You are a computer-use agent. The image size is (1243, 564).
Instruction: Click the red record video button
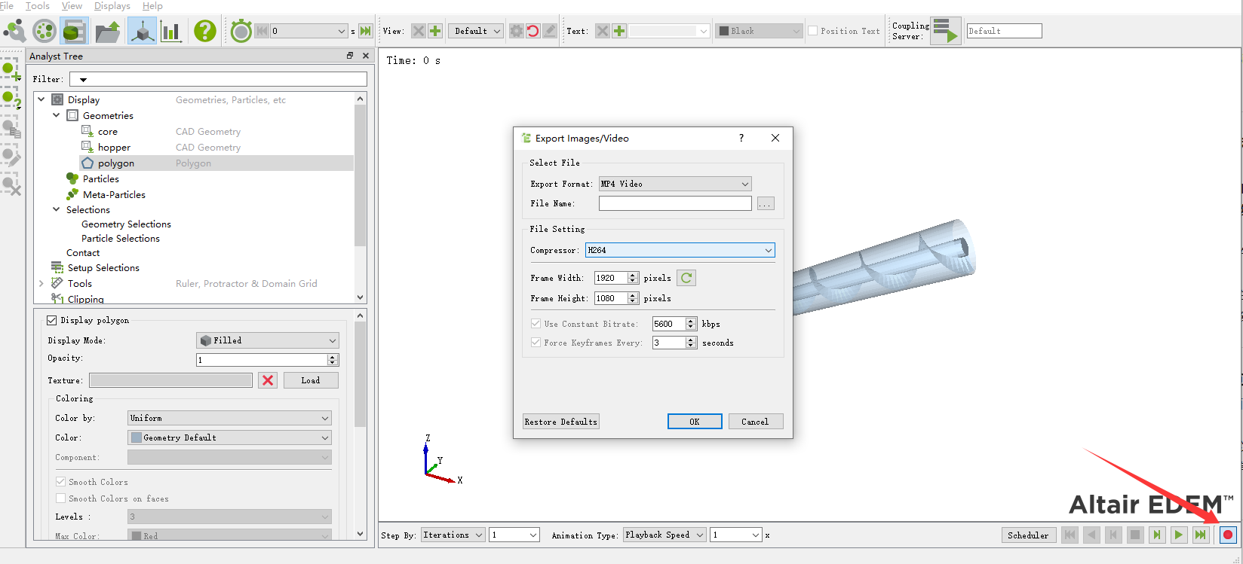tap(1228, 535)
